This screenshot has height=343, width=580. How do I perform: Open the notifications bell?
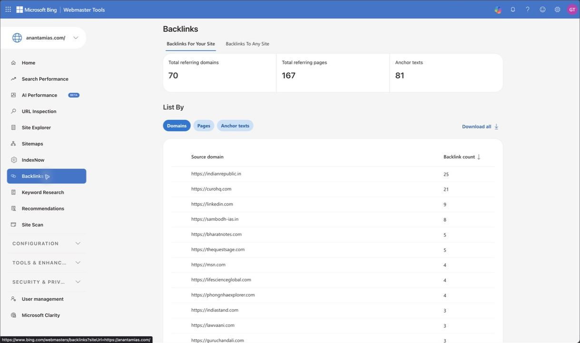coord(513,10)
